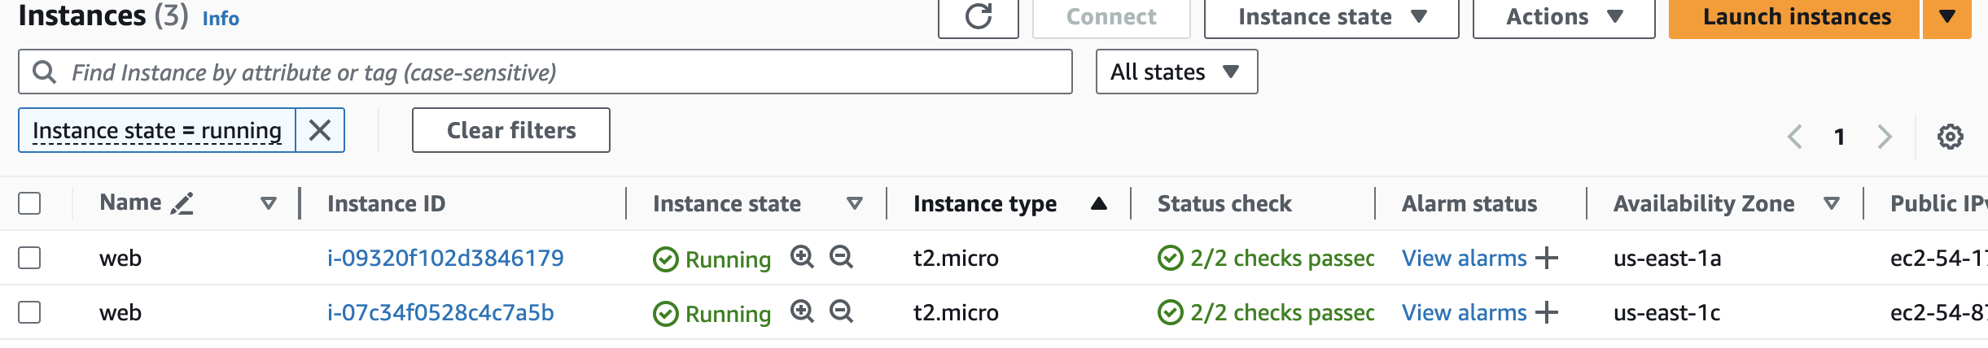
Task: Open the table preferences gear icon
Action: click(x=1950, y=137)
